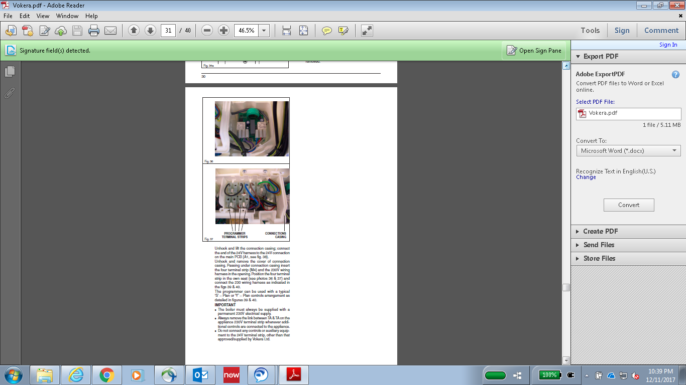This screenshot has height=385, width=686.
Task: Go to previous page with up arrow
Action: point(134,31)
